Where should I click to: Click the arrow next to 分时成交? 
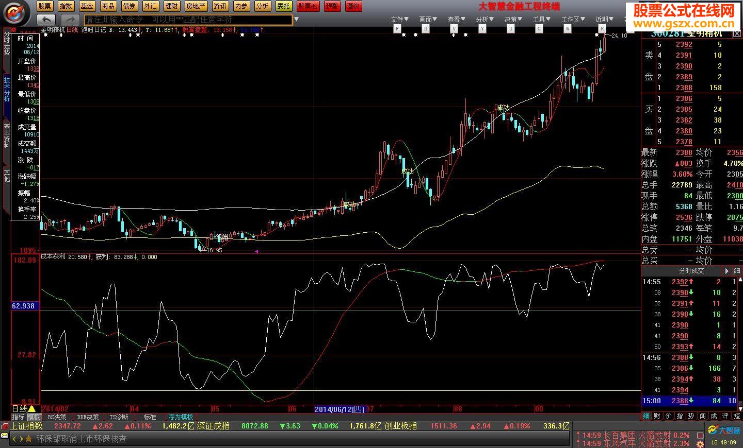[x=727, y=271]
